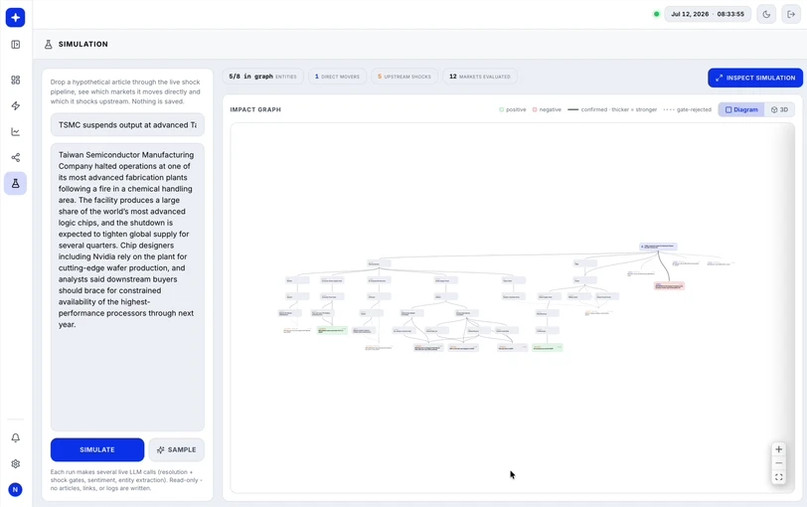The image size is (807, 507).
Task: Click the INSPECT SIMULATION button
Action: click(x=755, y=78)
